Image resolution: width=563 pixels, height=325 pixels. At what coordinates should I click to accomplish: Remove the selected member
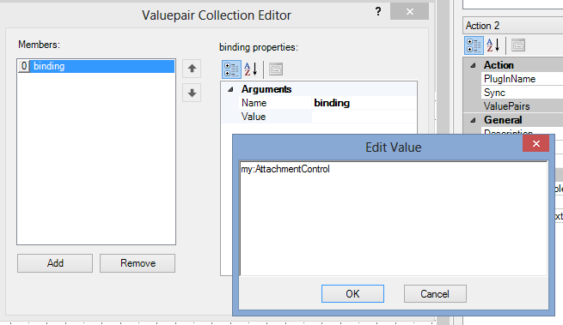(x=138, y=263)
